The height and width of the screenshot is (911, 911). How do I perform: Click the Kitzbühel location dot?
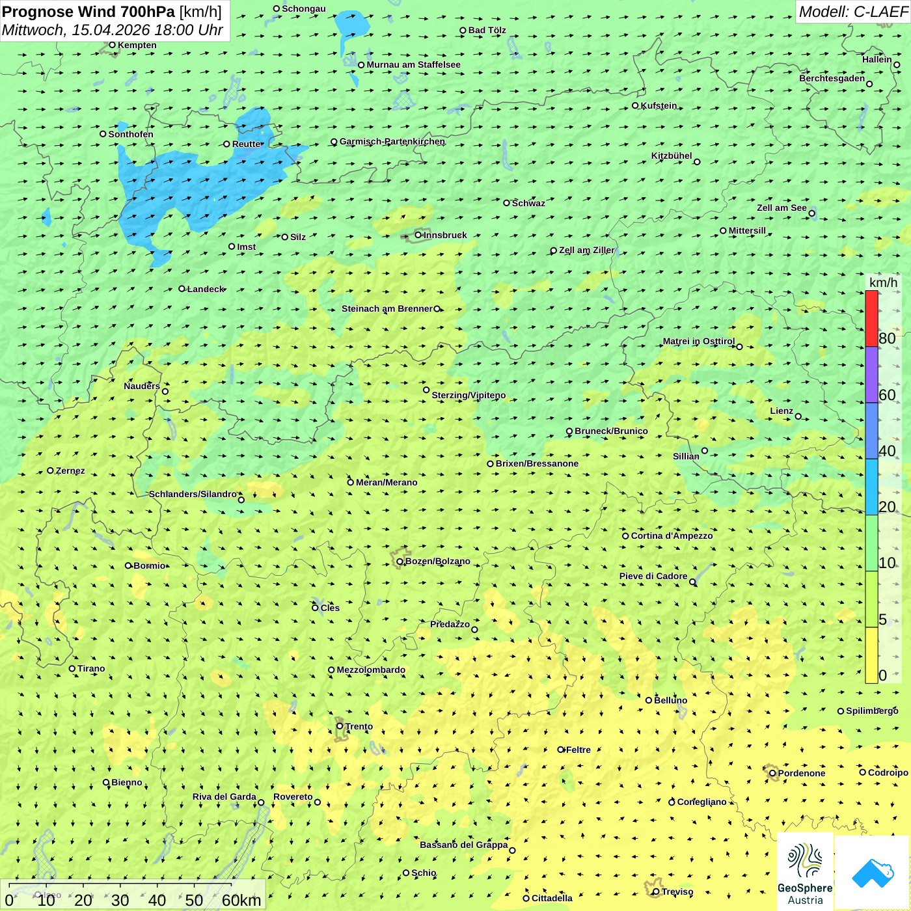click(x=697, y=162)
